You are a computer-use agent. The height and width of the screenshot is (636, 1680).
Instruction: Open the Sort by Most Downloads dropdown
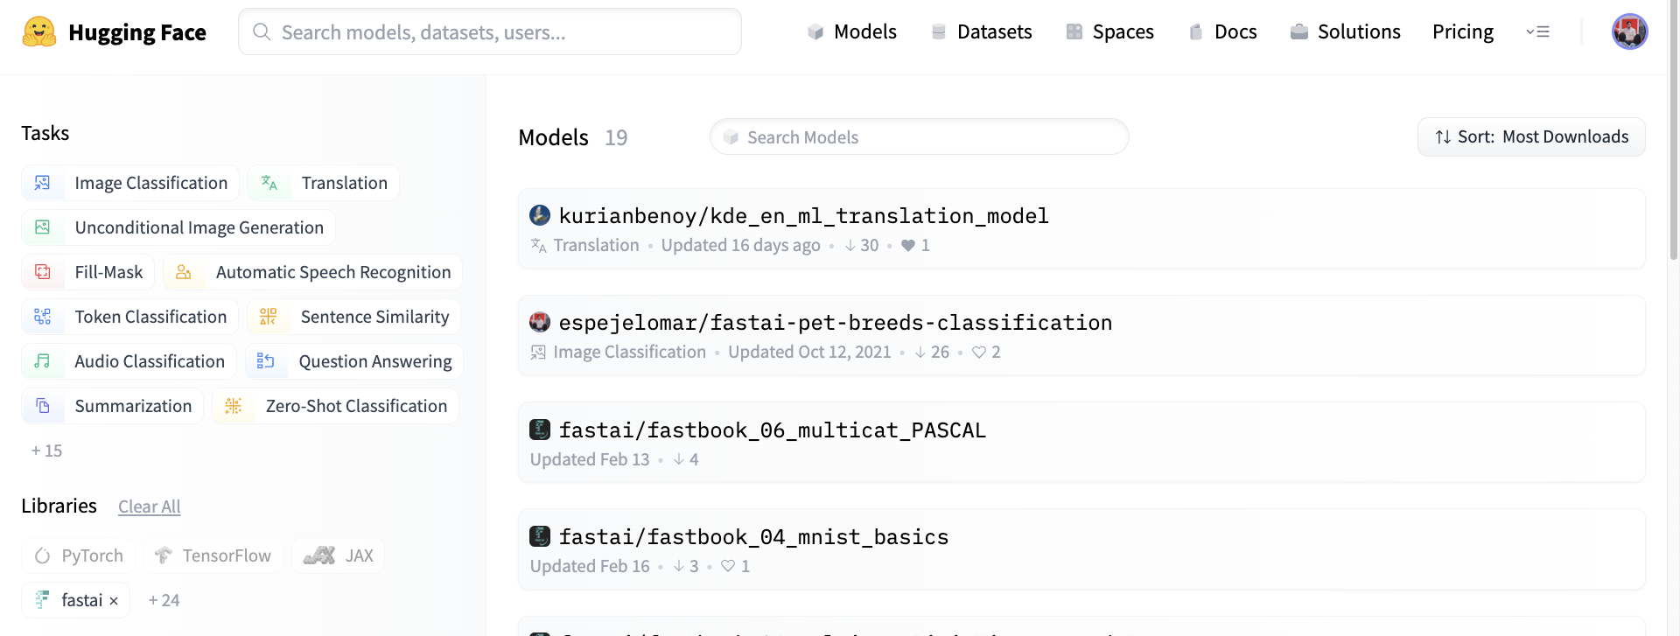pyautogui.click(x=1530, y=136)
